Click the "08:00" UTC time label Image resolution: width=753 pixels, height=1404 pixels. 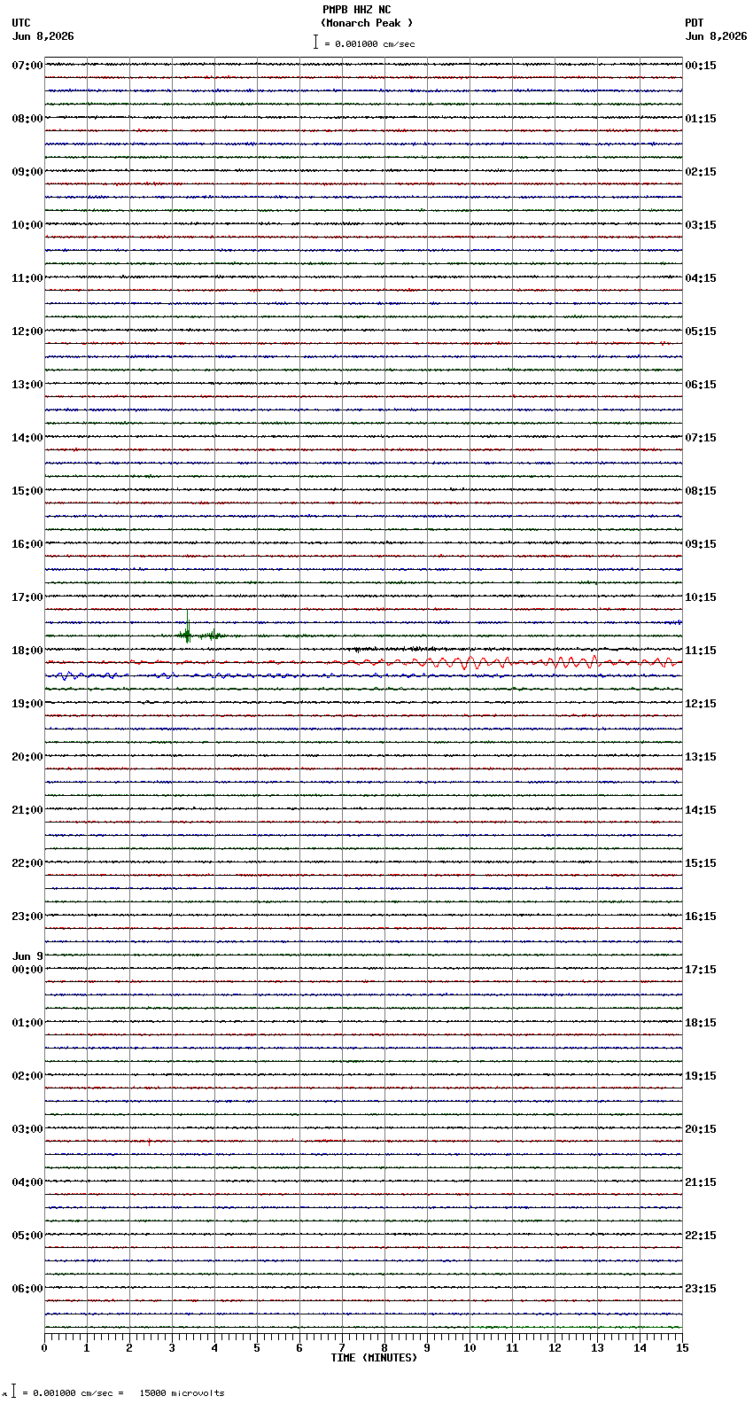(27, 119)
